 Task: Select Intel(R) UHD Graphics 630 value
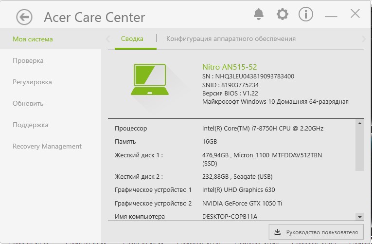pyautogui.click(x=238, y=190)
